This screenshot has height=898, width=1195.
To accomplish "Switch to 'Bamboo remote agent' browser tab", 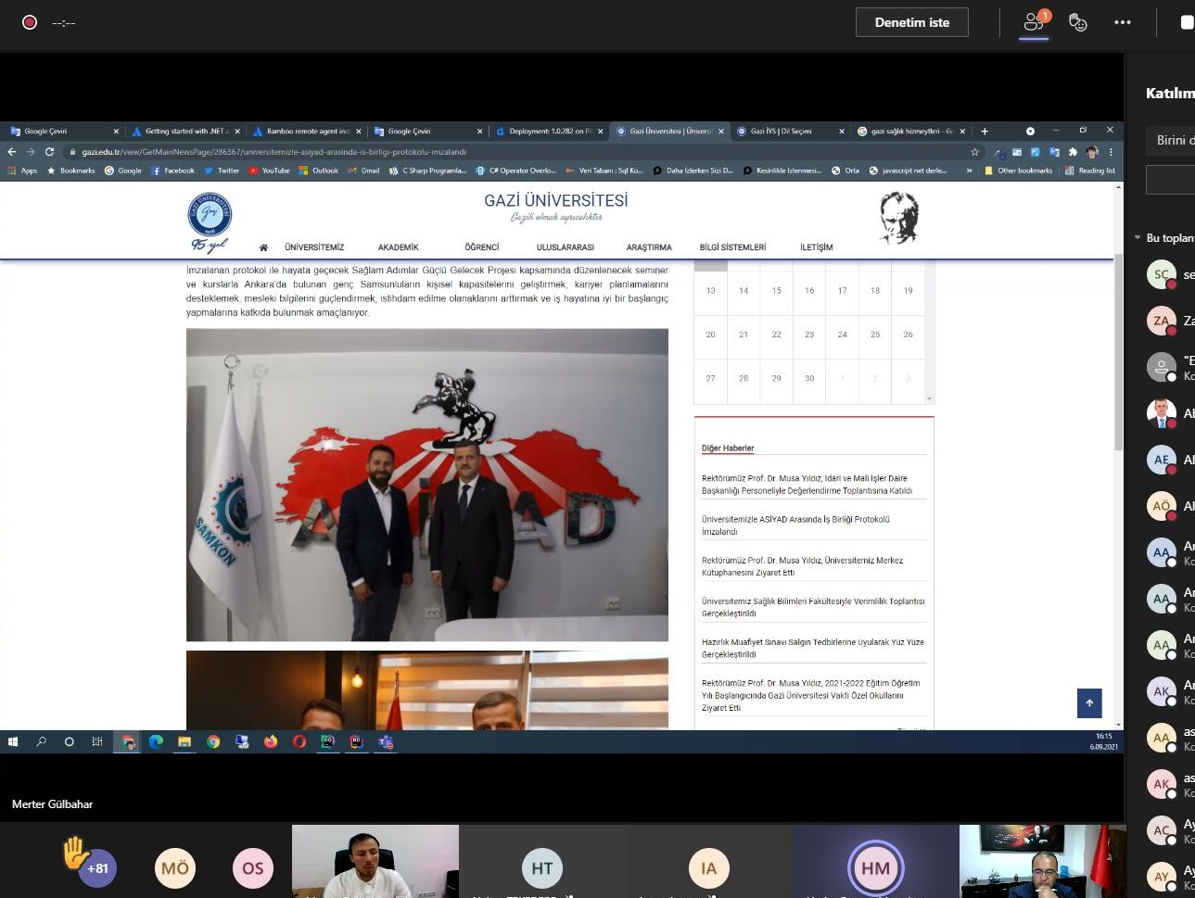I will pyautogui.click(x=307, y=132).
